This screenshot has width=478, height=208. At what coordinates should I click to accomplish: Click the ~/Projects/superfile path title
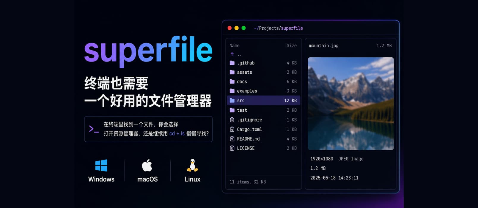tap(279, 28)
